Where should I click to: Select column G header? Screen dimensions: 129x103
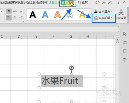(x=71, y=36)
